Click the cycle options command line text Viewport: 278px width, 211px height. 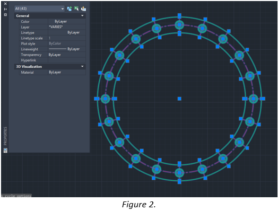(x=16, y=196)
